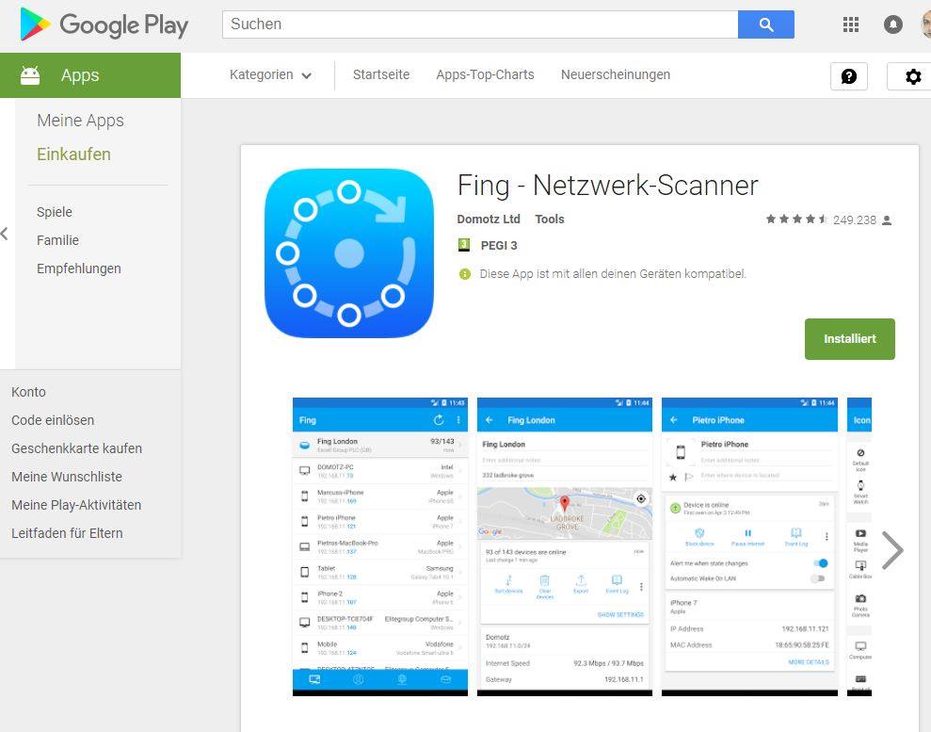Click the Fing app icon
The width and height of the screenshot is (931, 732).
(349, 253)
